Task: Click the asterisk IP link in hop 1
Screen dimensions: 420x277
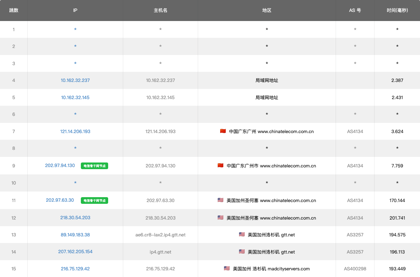Action: click(75, 29)
